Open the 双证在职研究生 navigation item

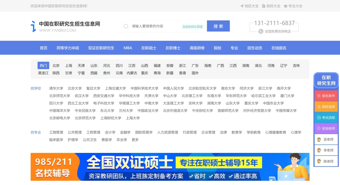(101, 48)
